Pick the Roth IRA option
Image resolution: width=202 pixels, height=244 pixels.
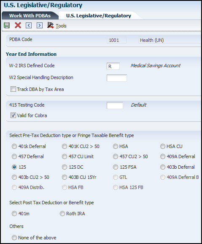[x=62, y=214]
